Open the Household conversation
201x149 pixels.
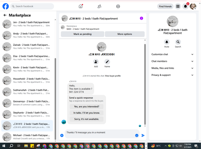(27, 80)
